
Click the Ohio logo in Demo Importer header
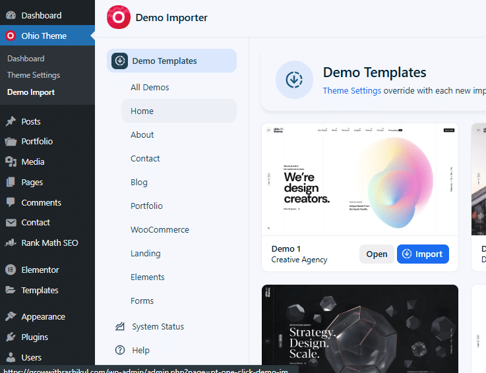[119, 18]
